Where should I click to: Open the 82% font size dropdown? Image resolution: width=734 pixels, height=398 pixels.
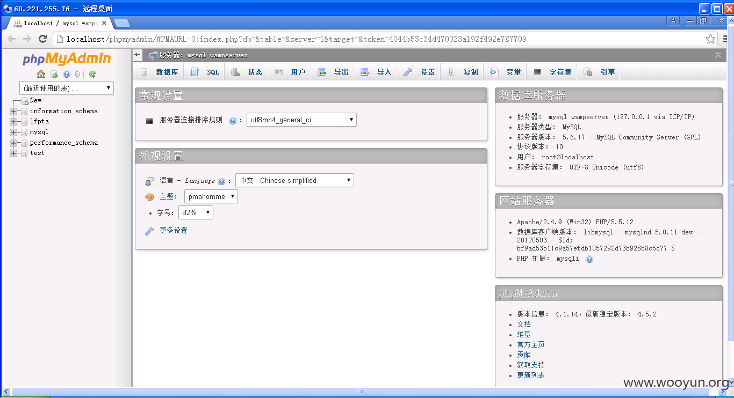196,212
